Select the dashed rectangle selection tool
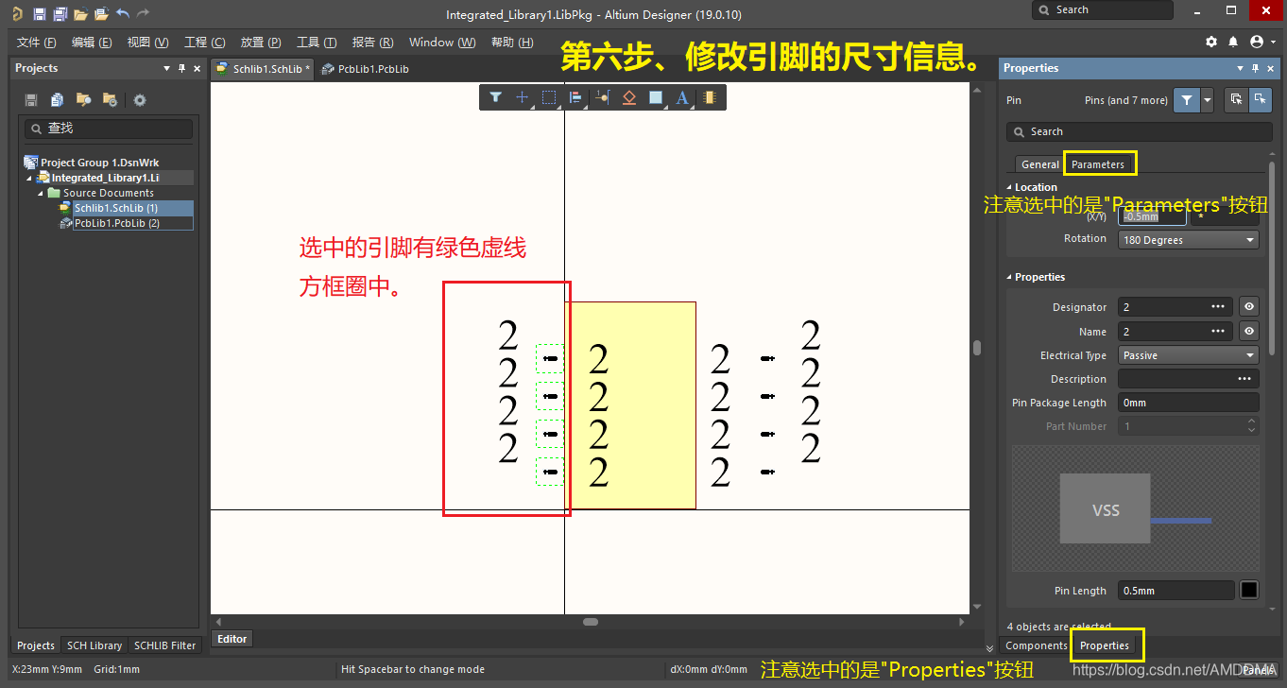The width and height of the screenshot is (1287, 688). pyautogui.click(x=548, y=97)
